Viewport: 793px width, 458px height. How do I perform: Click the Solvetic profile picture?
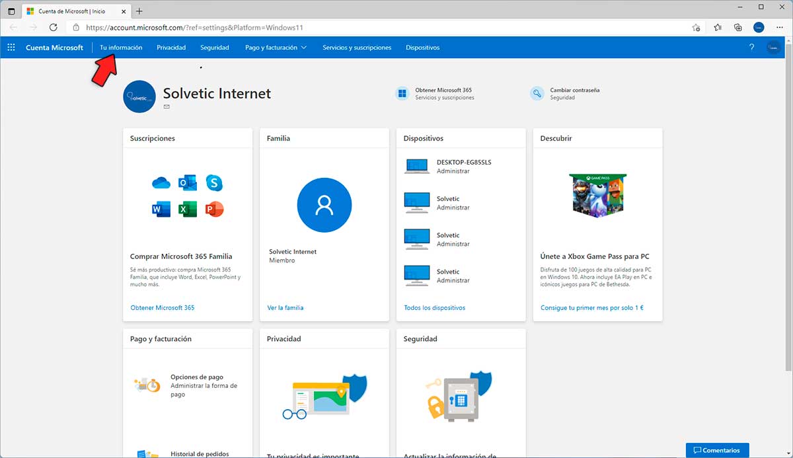139,96
